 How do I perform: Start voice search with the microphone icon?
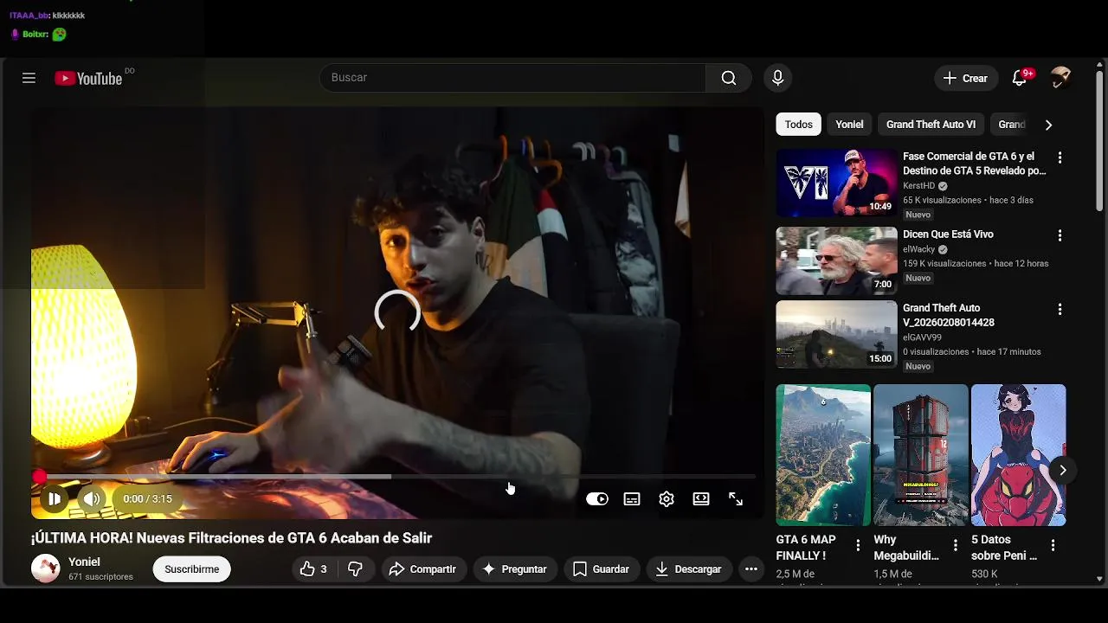click(777, 78)
